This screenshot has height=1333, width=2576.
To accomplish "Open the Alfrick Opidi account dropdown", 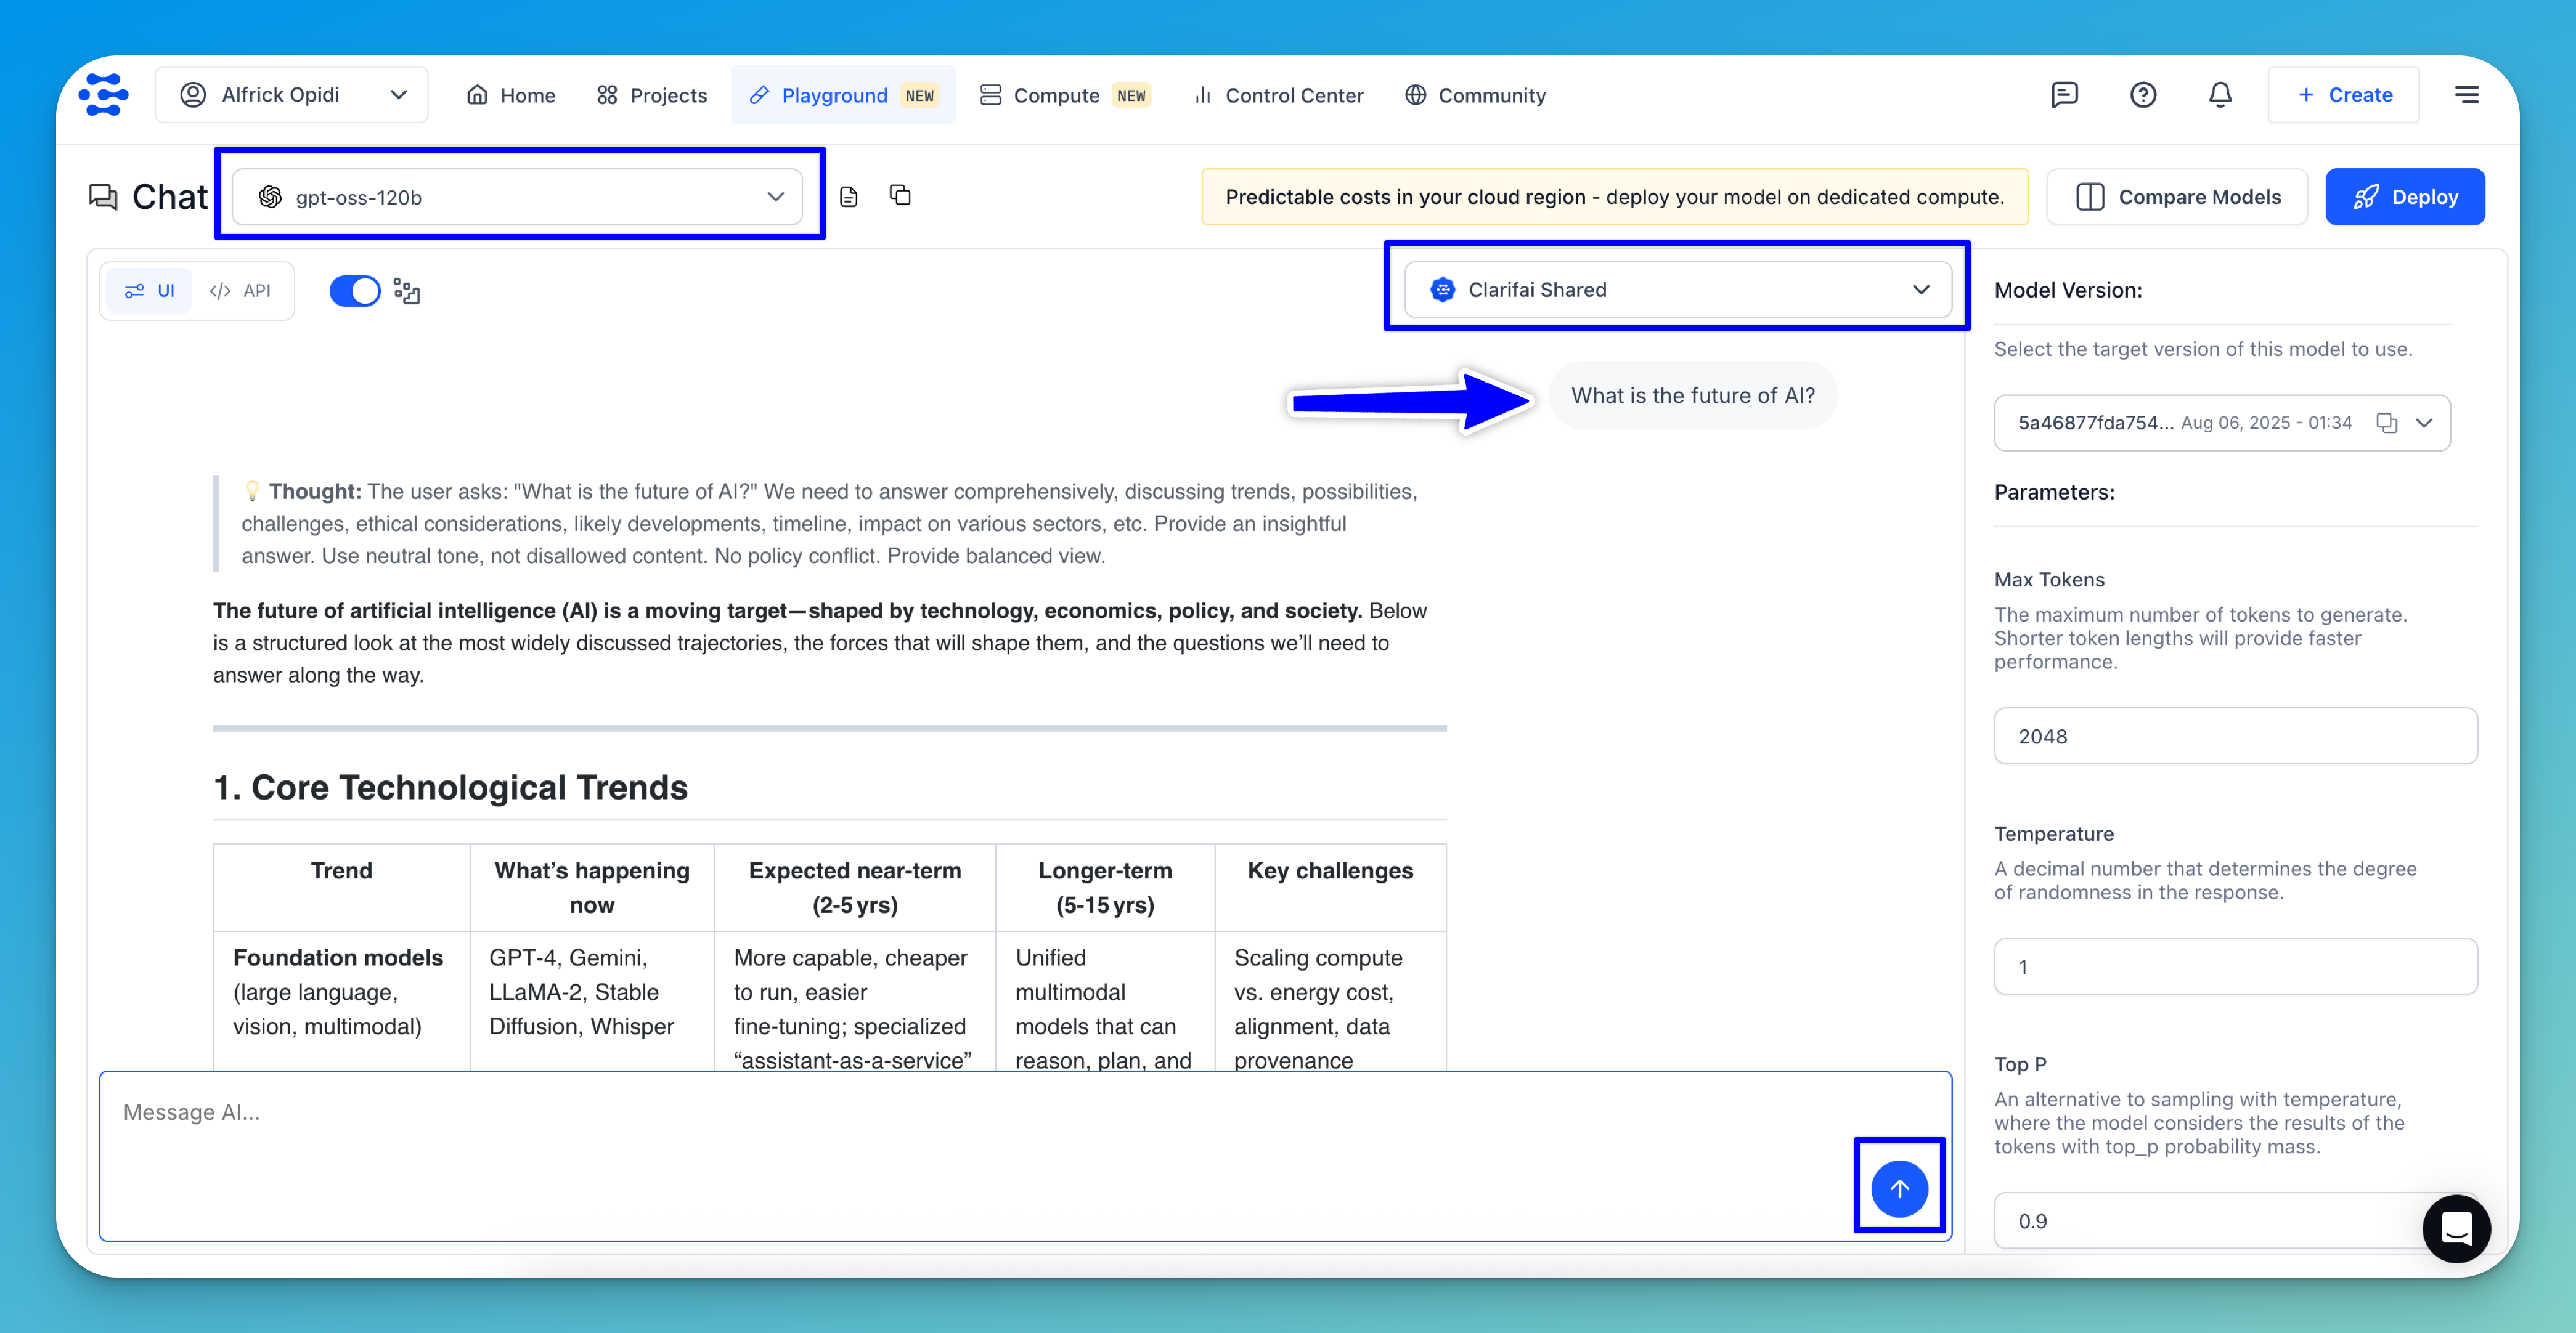I will tap(292, 95).
